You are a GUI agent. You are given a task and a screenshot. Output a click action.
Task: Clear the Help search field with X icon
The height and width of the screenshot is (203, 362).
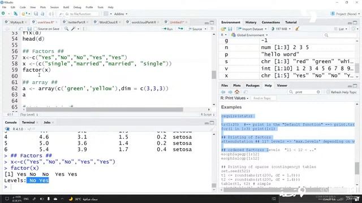[318, 92]
